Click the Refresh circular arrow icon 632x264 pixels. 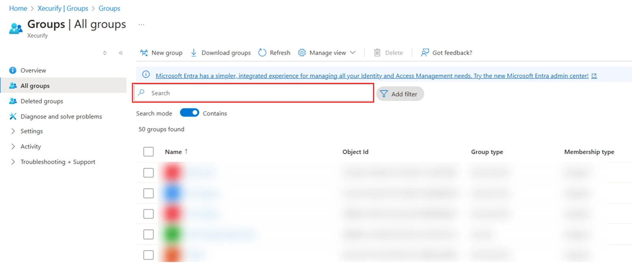point(262,53)
